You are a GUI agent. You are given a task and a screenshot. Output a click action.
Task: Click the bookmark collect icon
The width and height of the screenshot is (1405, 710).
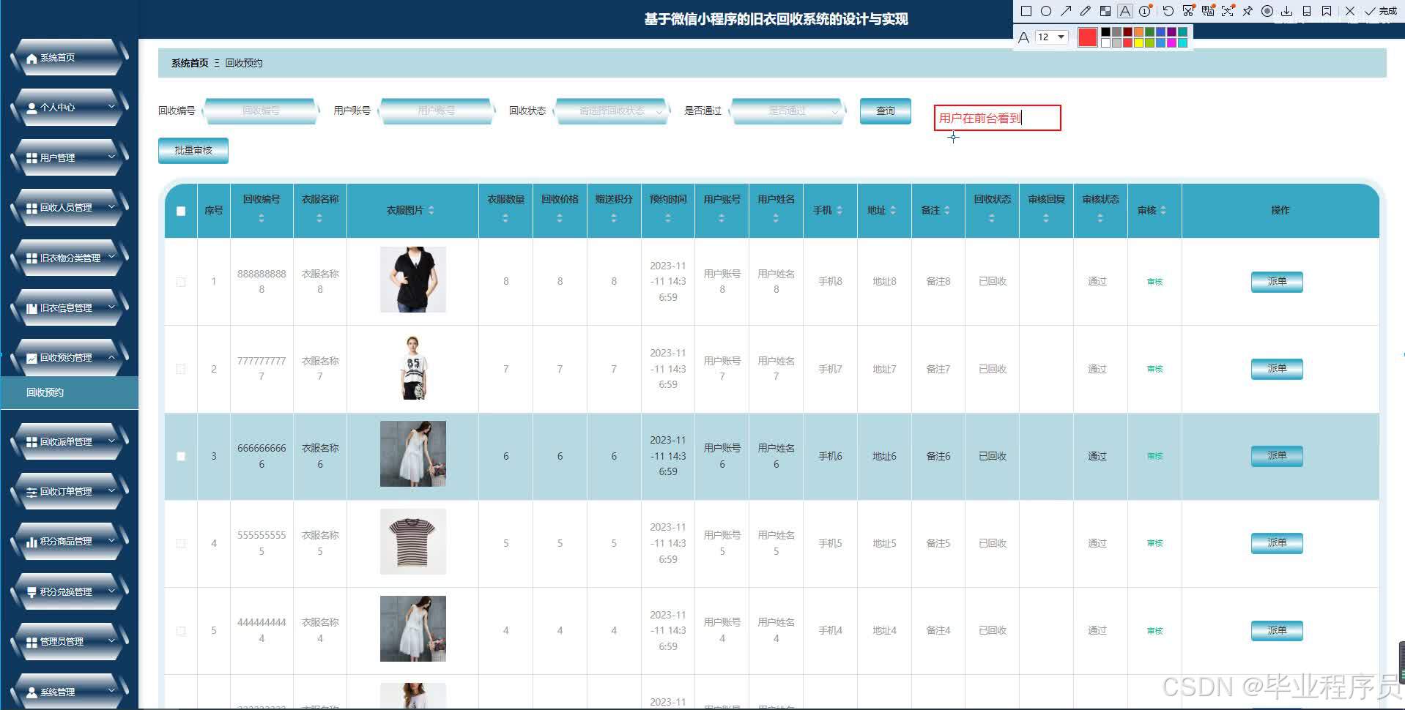tap(1326, 11)
